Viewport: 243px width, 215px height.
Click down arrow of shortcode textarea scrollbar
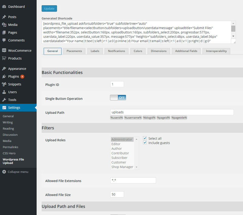click(233, 36)
